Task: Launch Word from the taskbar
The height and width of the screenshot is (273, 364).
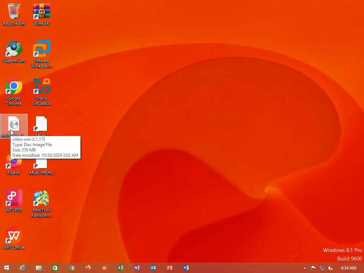Action: point(186,268)
